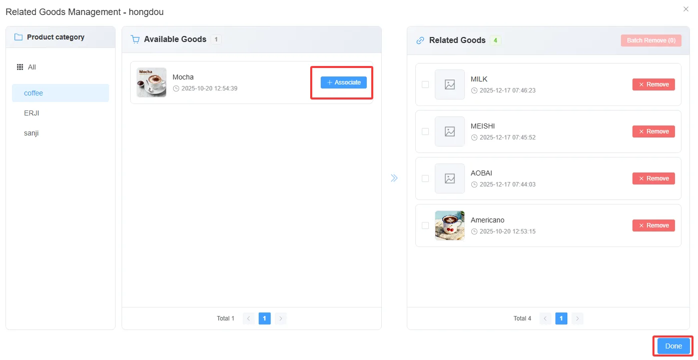
Task: Click the double-arrow transfer icon
Action: tap(394, 178)
